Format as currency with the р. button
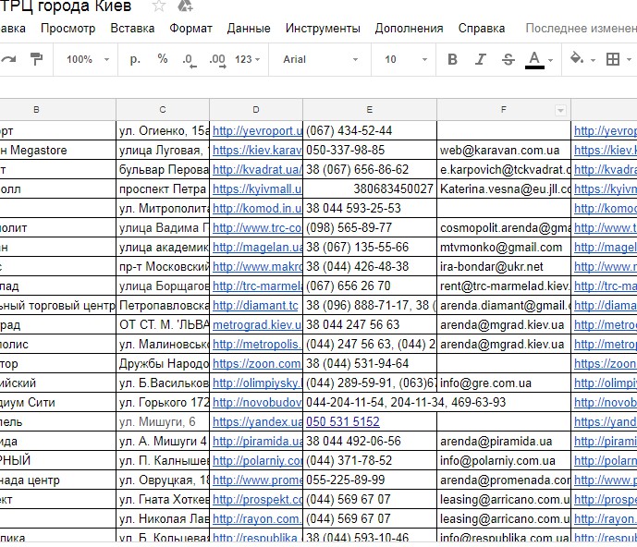Image resolution: width=637 pixels, height=547 pixels. [135, 59]
